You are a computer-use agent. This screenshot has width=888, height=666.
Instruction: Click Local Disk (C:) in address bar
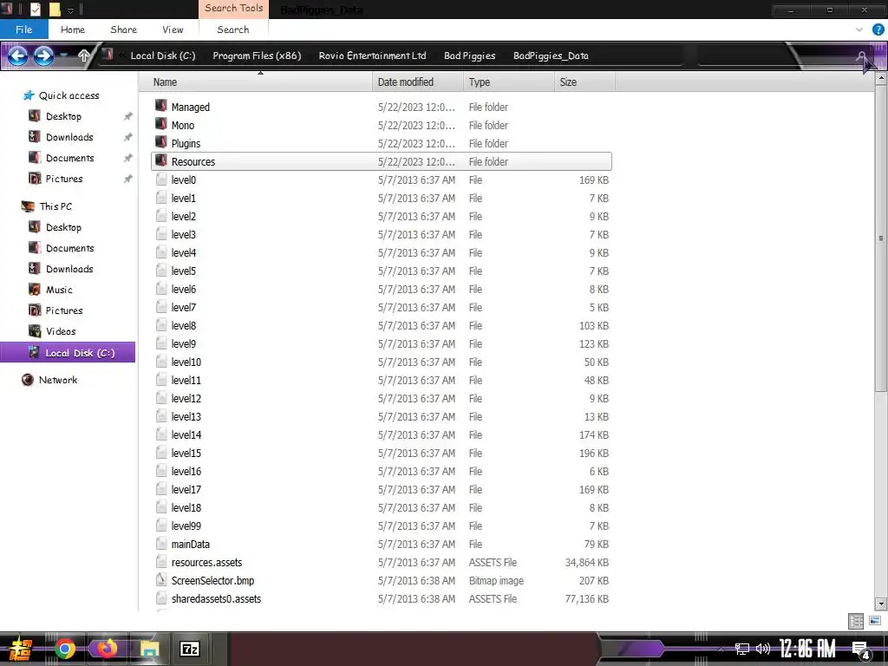(x=162, y=55)
